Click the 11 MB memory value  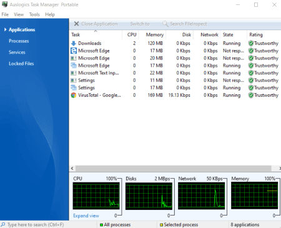point(156,81)
